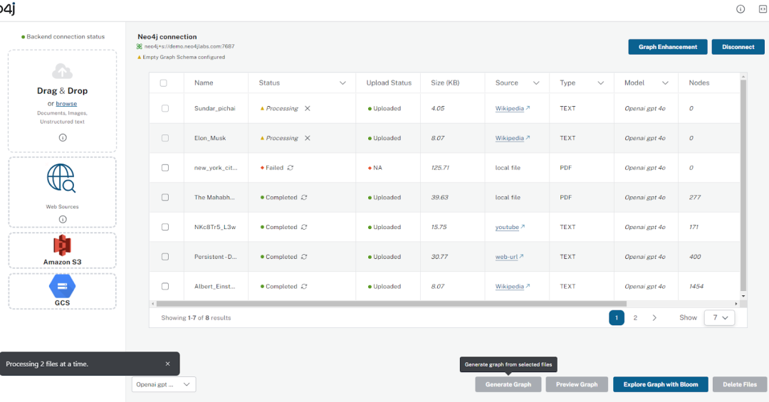
Task: Open the info icon under Web Sources
Action: click(63, 219)
